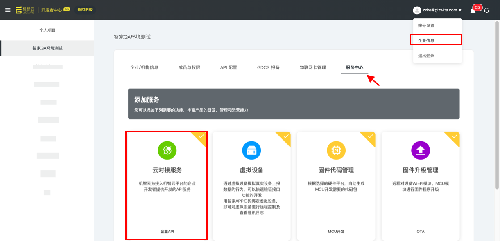Viewport: 500px width, 241px height.
Task: Switch to 企业/机构信息 tab
Action: point(144,67)
